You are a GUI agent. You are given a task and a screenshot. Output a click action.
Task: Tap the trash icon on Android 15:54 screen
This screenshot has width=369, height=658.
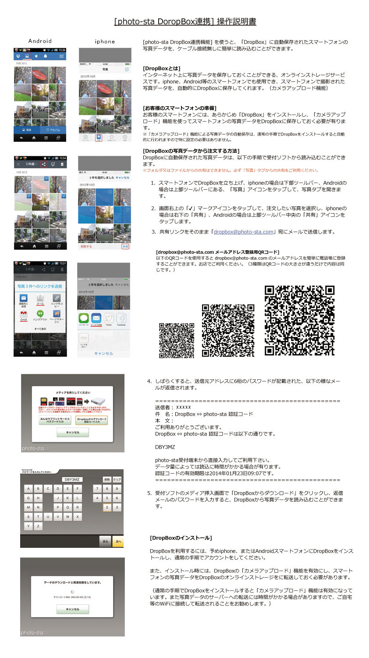tap(62, 164)
